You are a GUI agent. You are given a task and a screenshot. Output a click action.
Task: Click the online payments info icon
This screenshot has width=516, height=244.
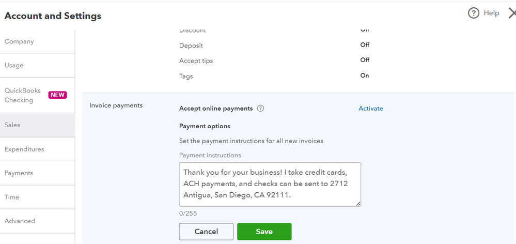point(260,109)
